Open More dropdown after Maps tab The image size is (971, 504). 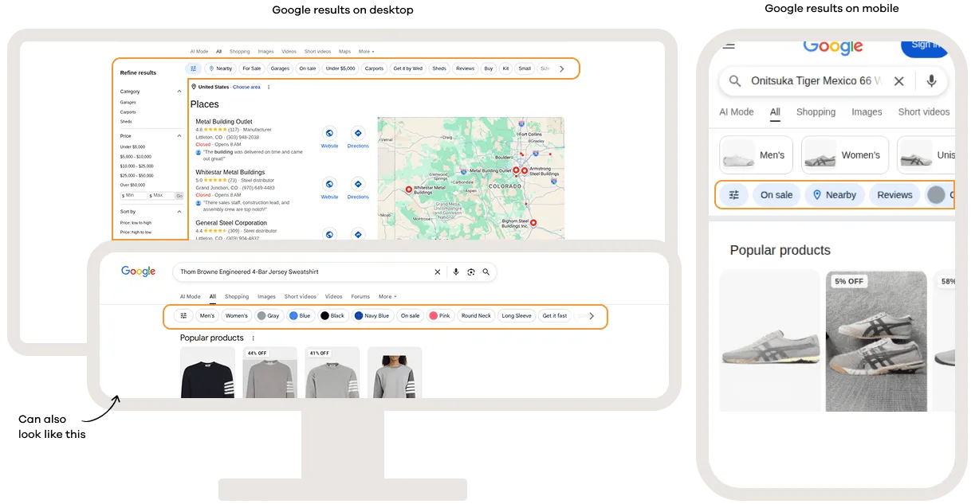pyautogui.click(x=367, y=51)
